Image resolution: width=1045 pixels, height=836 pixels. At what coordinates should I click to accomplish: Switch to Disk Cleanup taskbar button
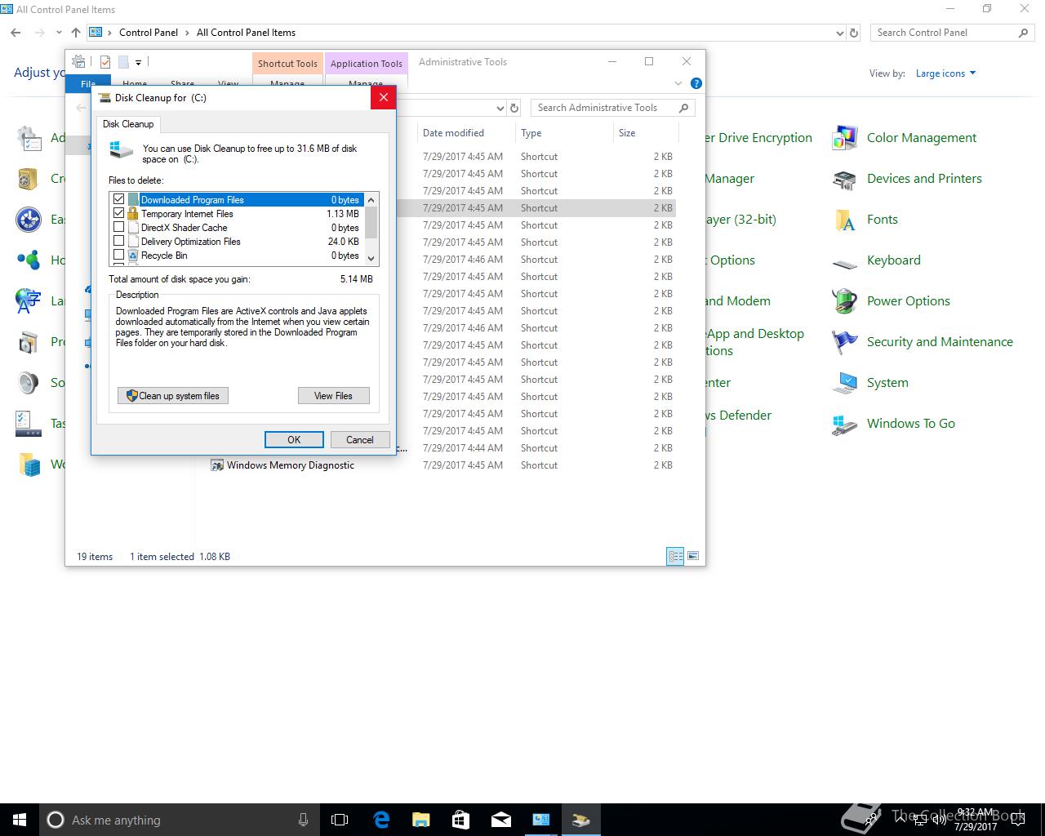[x=581, y=820]
